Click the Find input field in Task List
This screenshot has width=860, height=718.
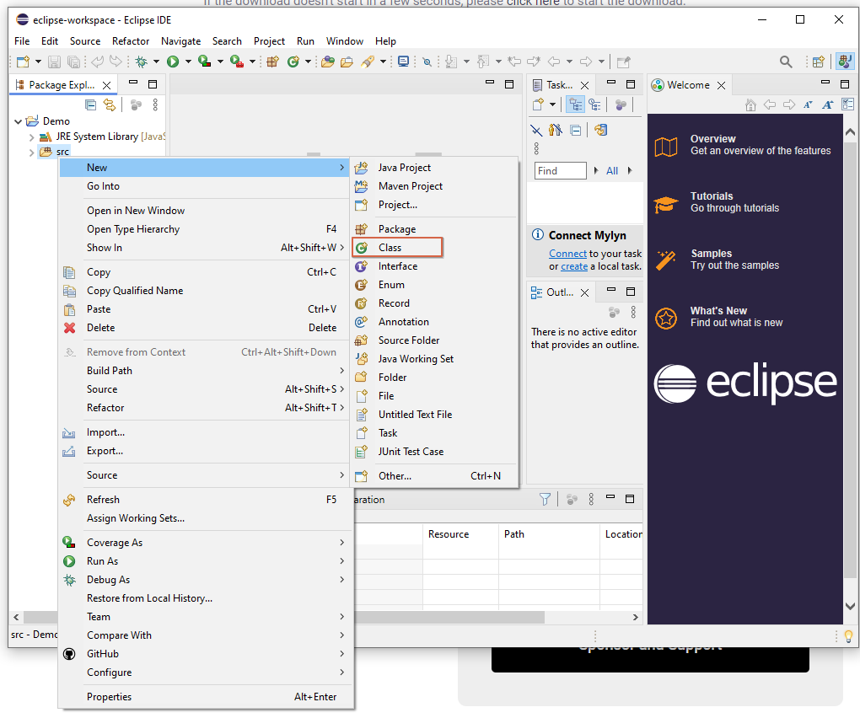[x=560, y=170]
